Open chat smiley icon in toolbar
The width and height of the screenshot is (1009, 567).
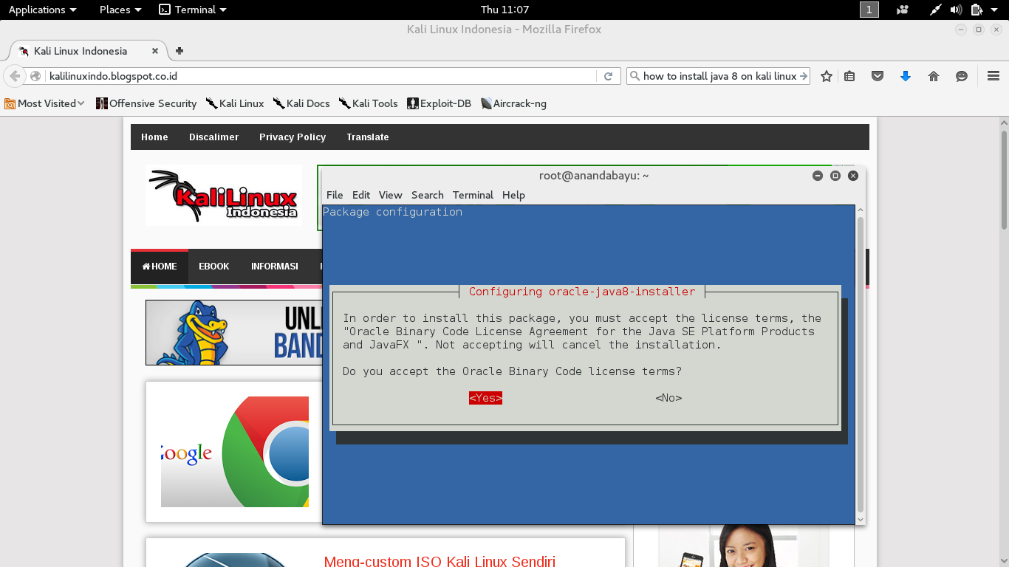pyautogui.click(x=962, y=76)
